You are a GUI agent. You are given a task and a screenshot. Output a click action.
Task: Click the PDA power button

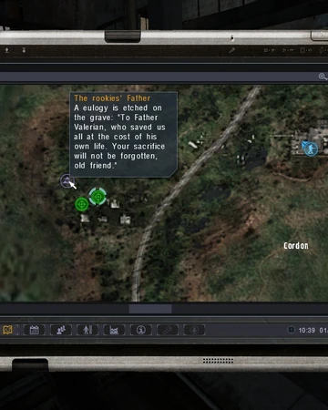321,36
